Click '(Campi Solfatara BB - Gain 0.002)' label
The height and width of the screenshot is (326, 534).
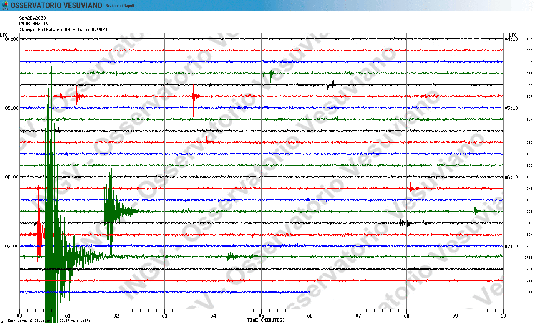point(63,30)
